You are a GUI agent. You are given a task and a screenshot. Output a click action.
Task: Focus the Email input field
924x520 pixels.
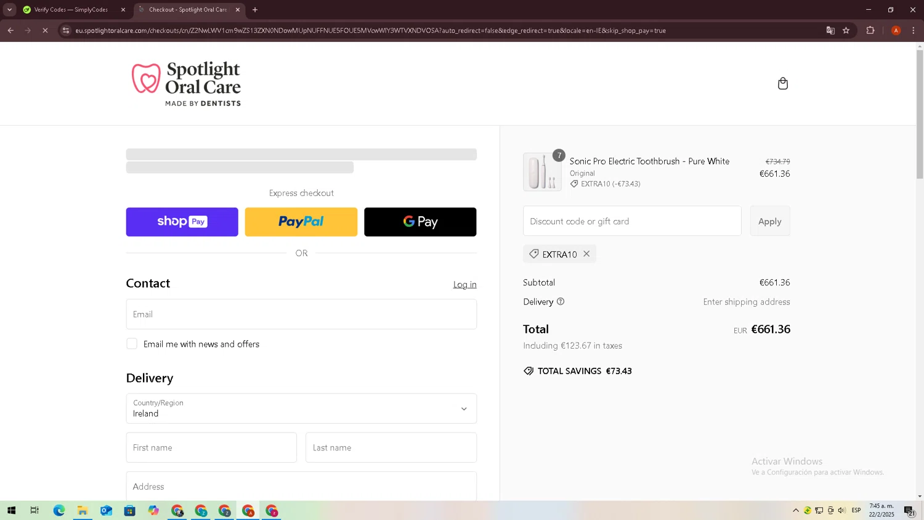301,314
